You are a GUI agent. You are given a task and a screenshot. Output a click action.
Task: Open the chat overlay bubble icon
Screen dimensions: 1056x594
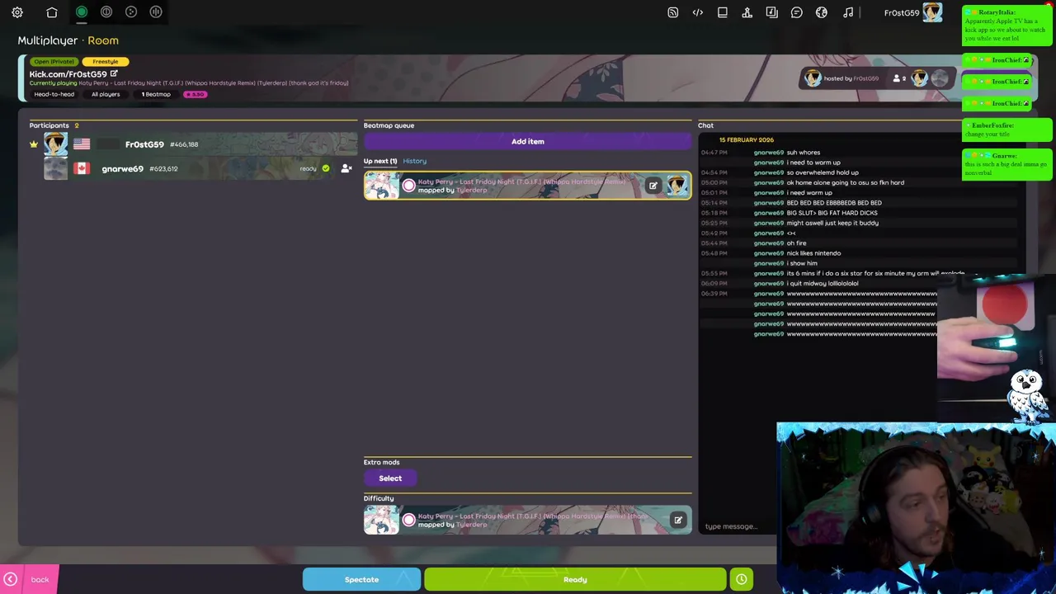coord(797,12)
